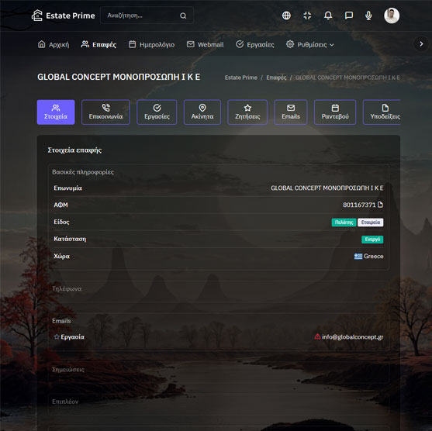Switch to the Ακίνητα tab
The width and height of the screenshot is (432, 431).
click(202, 112)
